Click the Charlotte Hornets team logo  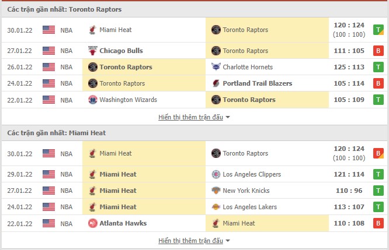tap(216, 67)
